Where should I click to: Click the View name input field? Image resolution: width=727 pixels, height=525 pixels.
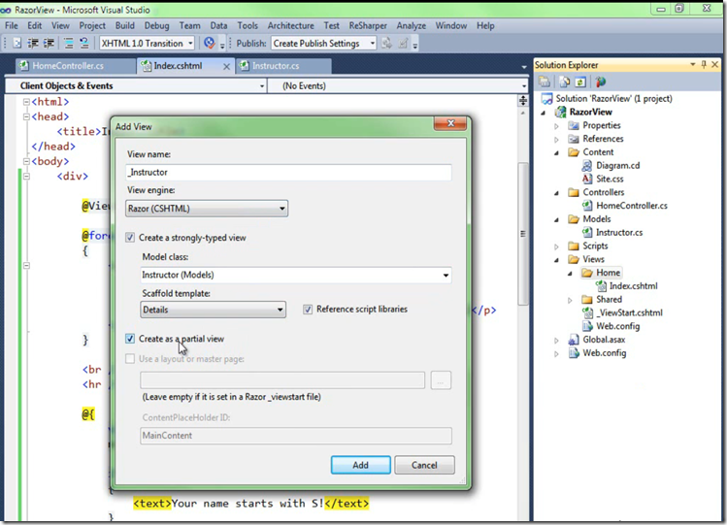(288, 173)
